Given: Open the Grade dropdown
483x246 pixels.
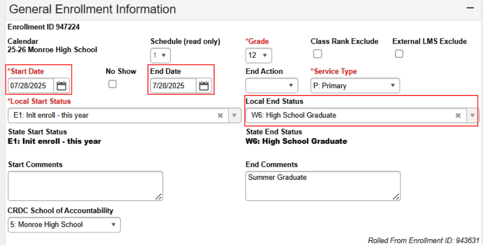Looking at the screenshot, I should [258, 55].
